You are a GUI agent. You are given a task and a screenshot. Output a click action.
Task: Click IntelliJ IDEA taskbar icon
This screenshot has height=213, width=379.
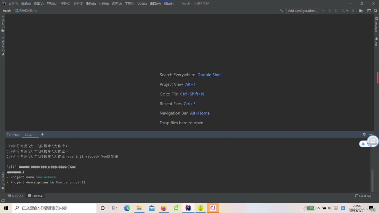coord(188,208)
